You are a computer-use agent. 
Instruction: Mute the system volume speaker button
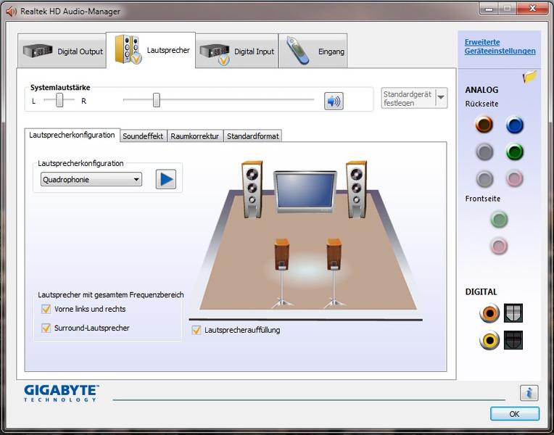334,101
